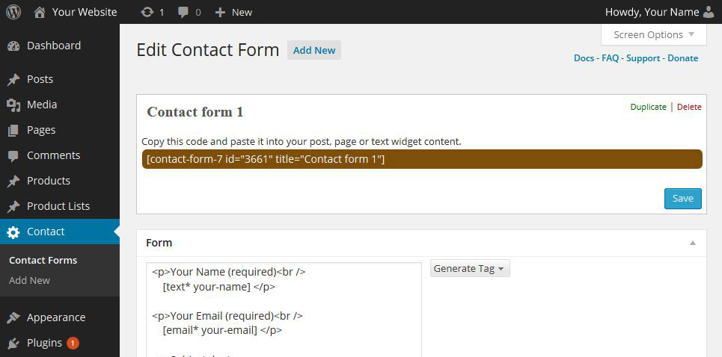Click the comments bubble icon in top bar

point(183,12)
